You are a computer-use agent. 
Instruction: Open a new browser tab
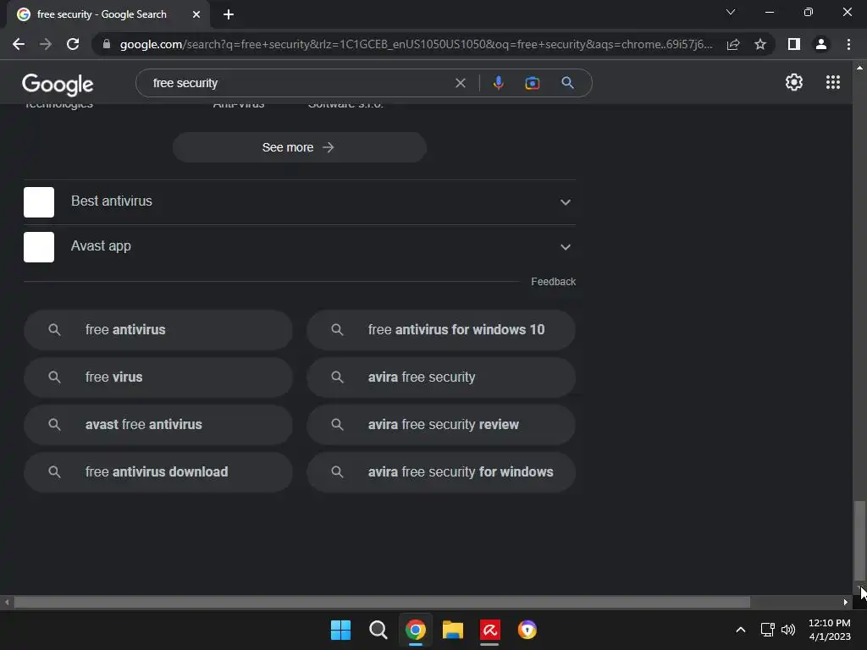[x=229, y=14]
